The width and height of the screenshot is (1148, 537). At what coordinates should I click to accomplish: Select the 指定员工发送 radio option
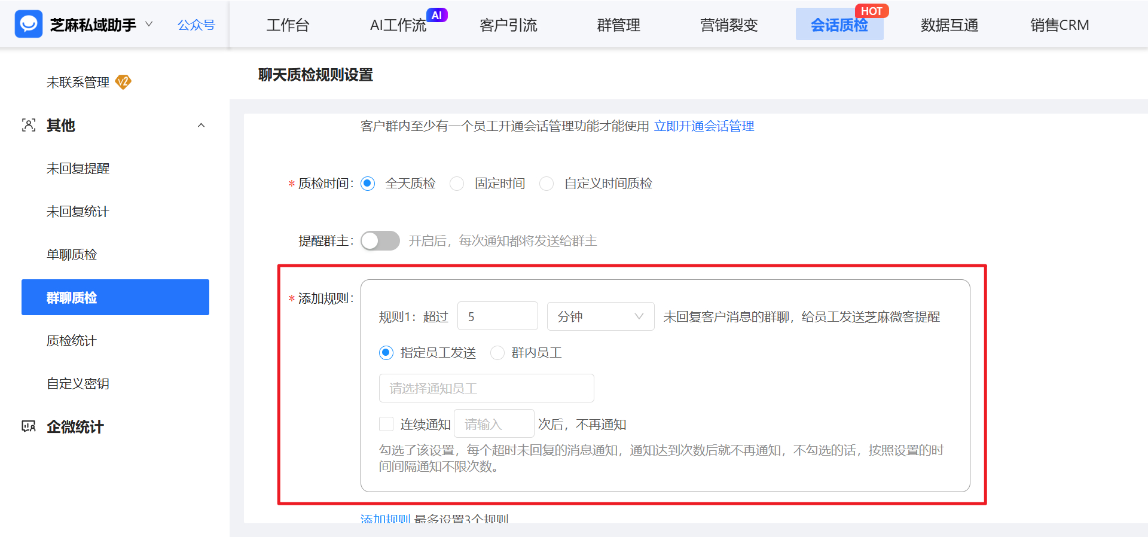click(386, 353)
